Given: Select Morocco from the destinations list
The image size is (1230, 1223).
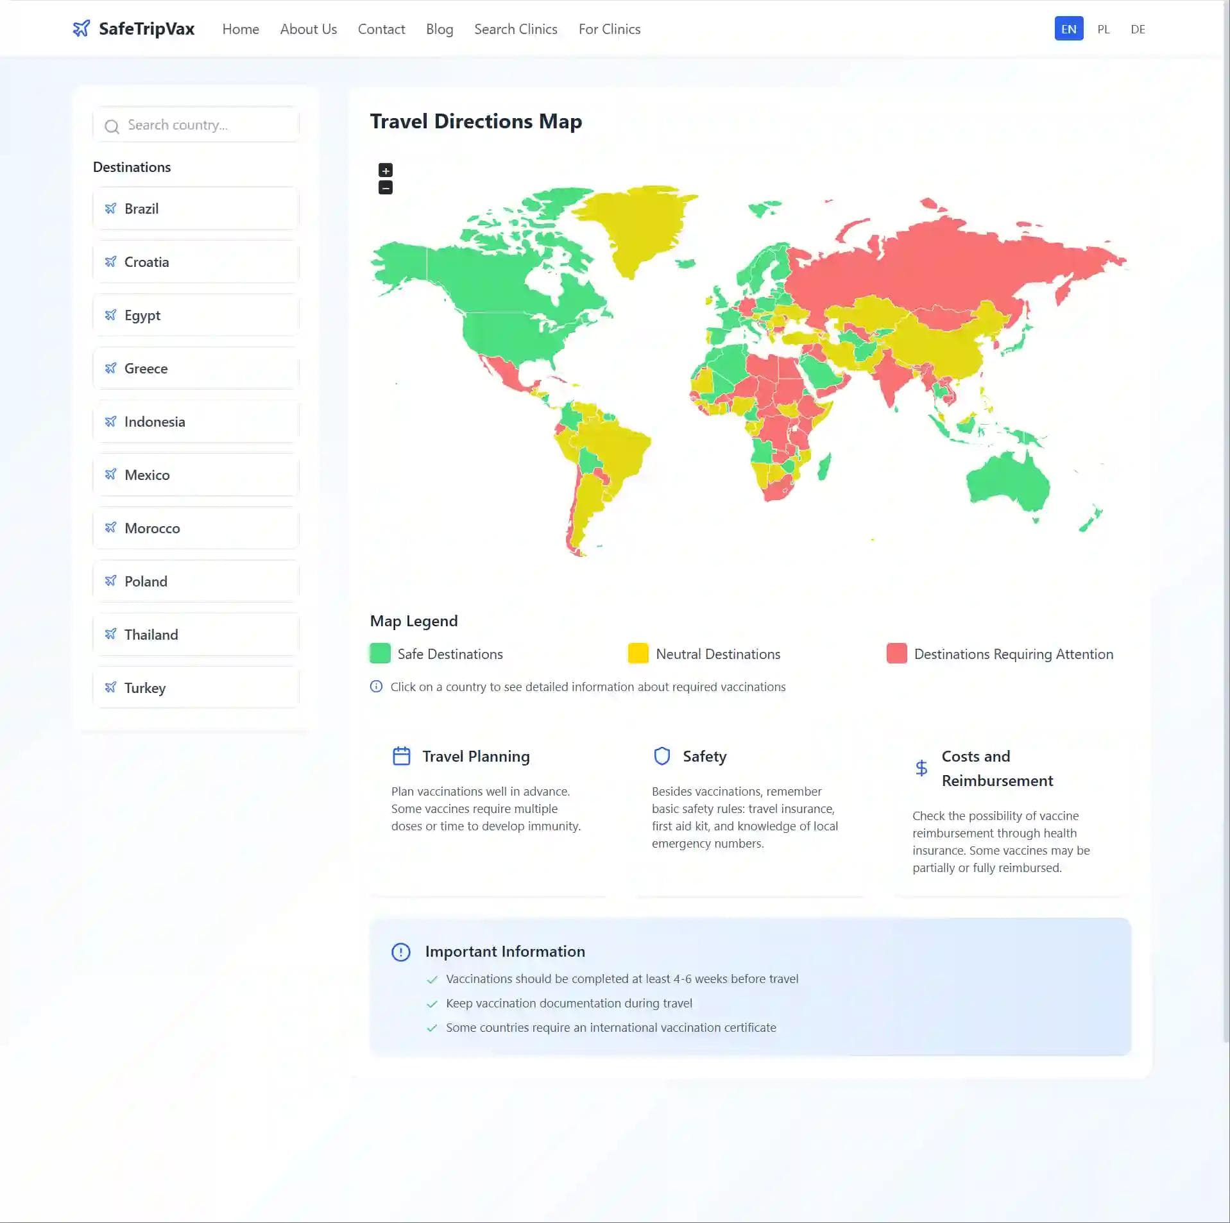Looking at the screenshot, I should pyautogui.click(x=196, y=528).
